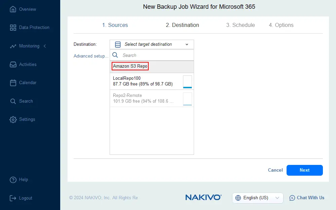Go to the 4. Options step
Viewport: 336px width, 210px height.
(x=281, y=25)
